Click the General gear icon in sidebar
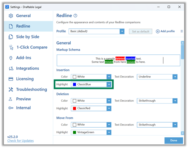The width and height of the screenshot is (188, 148). (x=11, y=16)
